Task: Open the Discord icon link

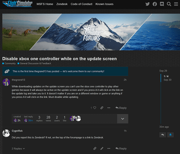Action: [x=162, y=4]
